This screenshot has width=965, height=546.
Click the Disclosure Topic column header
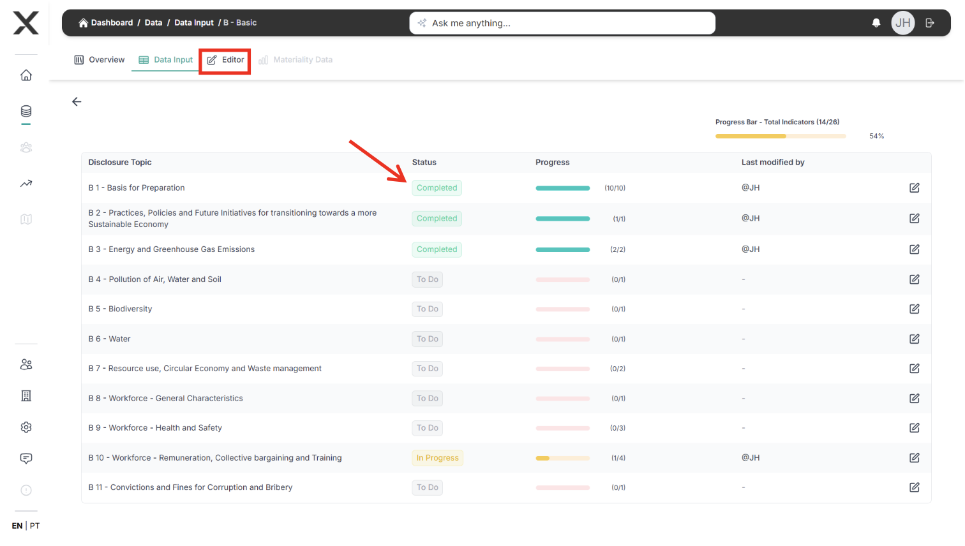(x=120, y=163)
